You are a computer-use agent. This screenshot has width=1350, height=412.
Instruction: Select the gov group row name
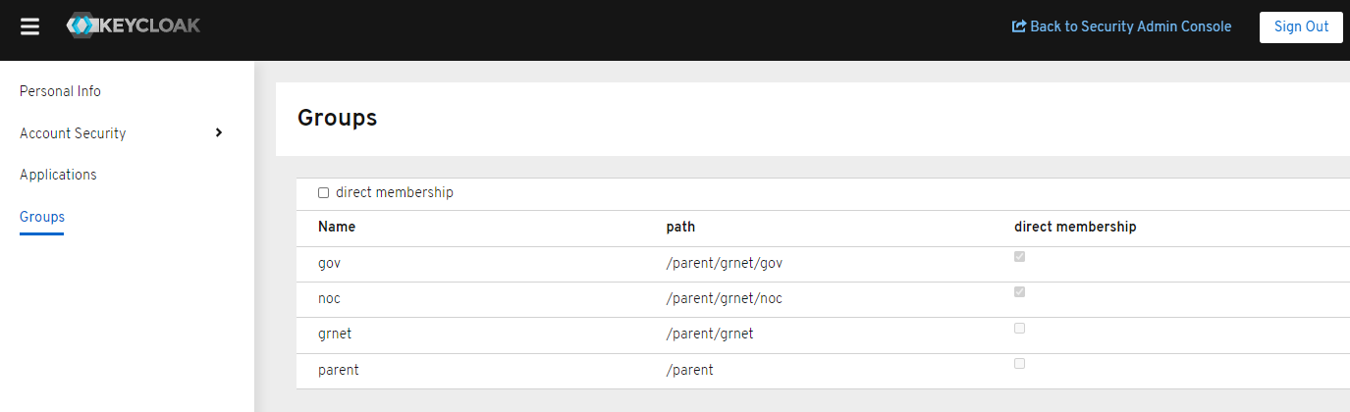[x=329, y=263]
